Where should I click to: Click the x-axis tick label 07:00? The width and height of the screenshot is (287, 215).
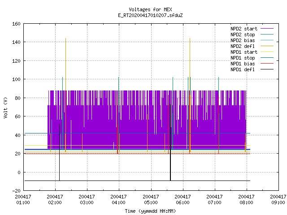tap(214, 202)
